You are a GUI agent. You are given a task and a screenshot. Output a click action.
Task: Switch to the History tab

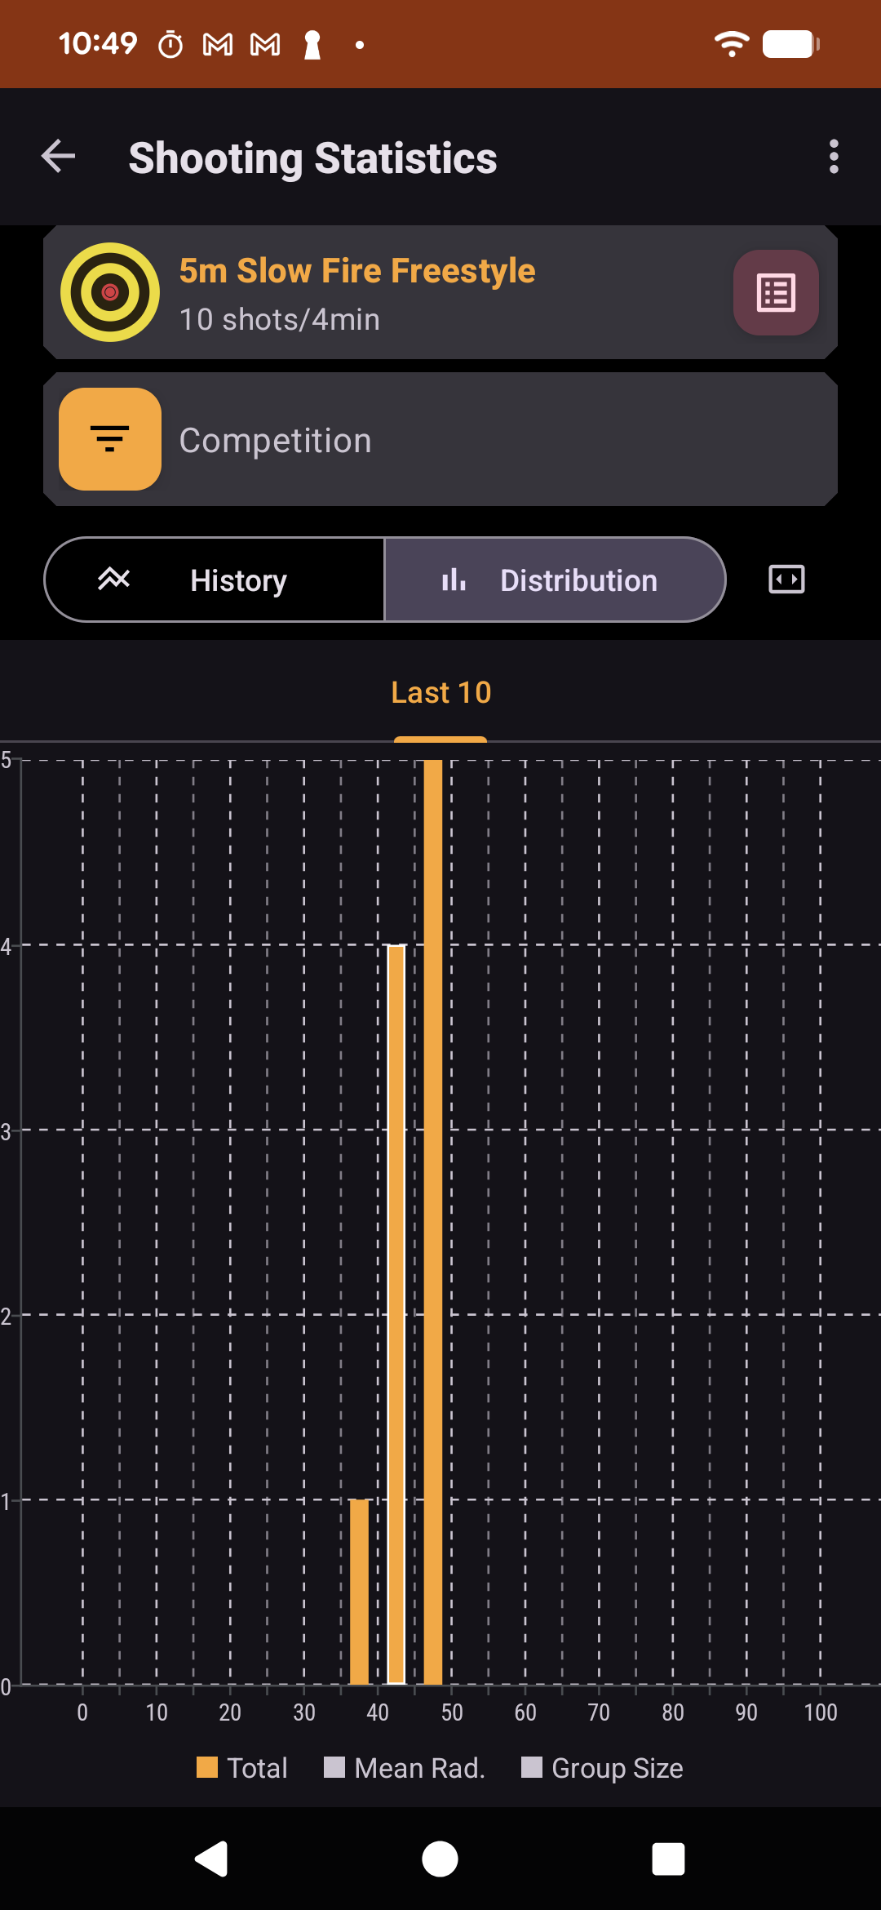215,580
